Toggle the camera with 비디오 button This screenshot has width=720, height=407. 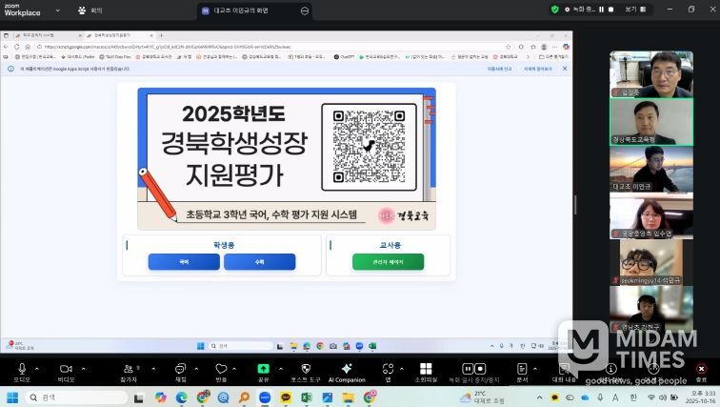tap(66, 368)
